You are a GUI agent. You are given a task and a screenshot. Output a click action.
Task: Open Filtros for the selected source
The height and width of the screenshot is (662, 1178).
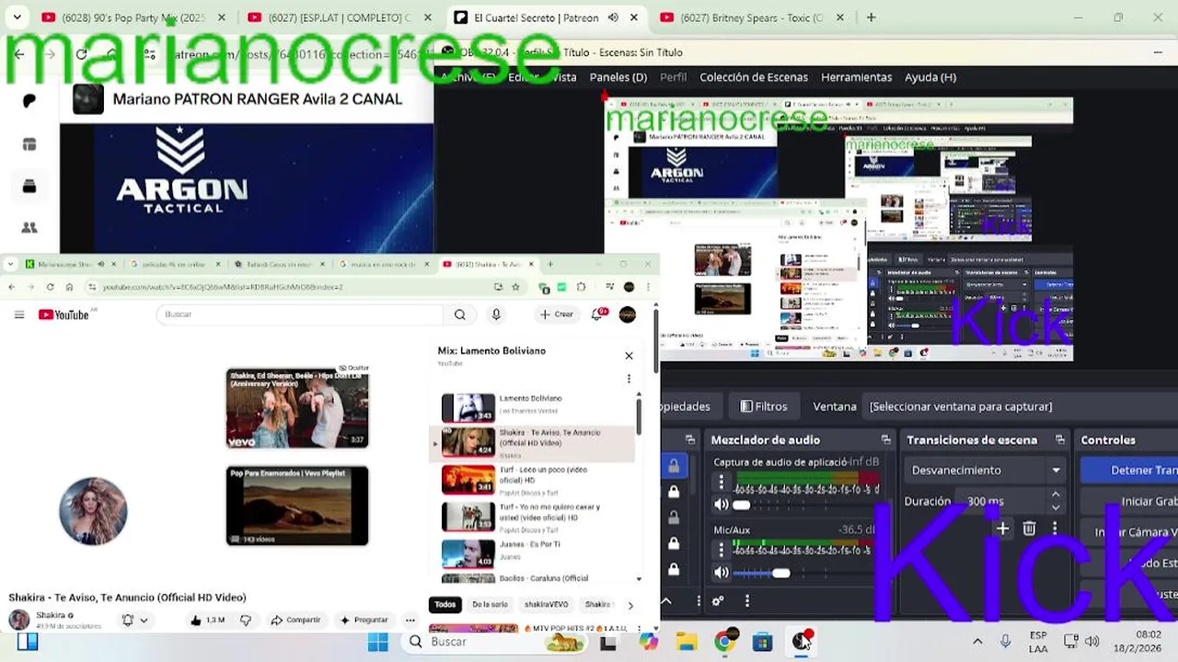pyautogui.click(x=764, y=406)
